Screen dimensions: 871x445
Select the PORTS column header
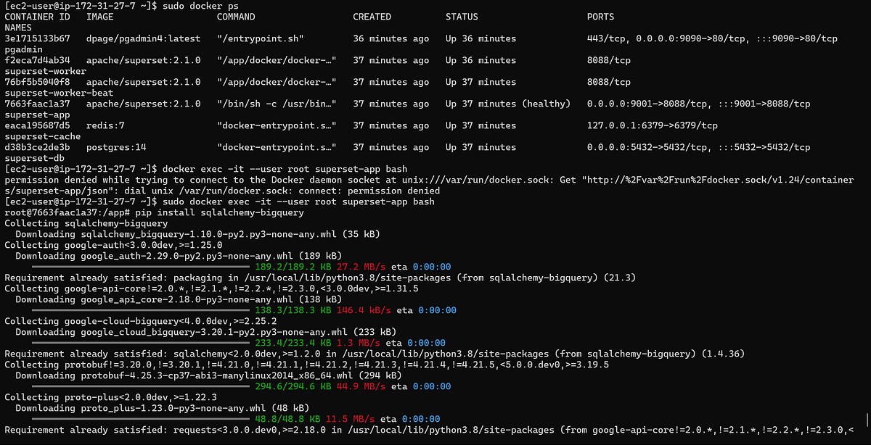[x=602, y=17]
